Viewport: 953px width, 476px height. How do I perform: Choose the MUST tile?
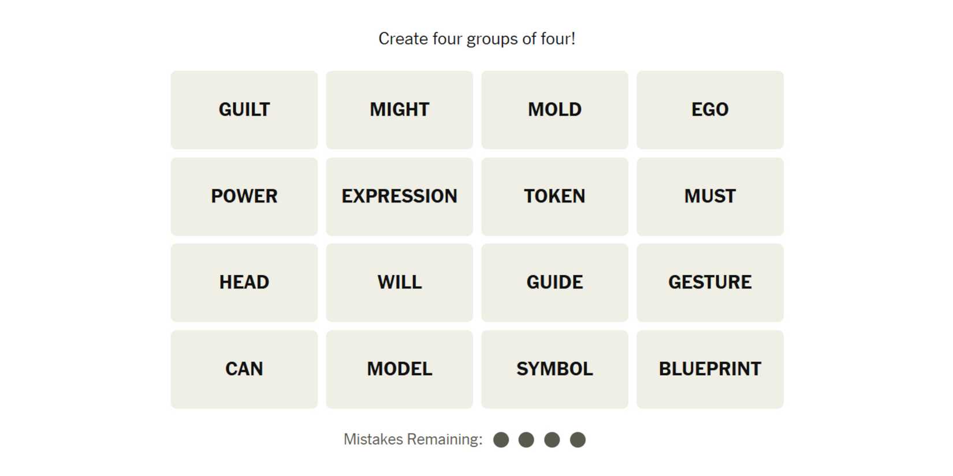(x=710, y=196)
